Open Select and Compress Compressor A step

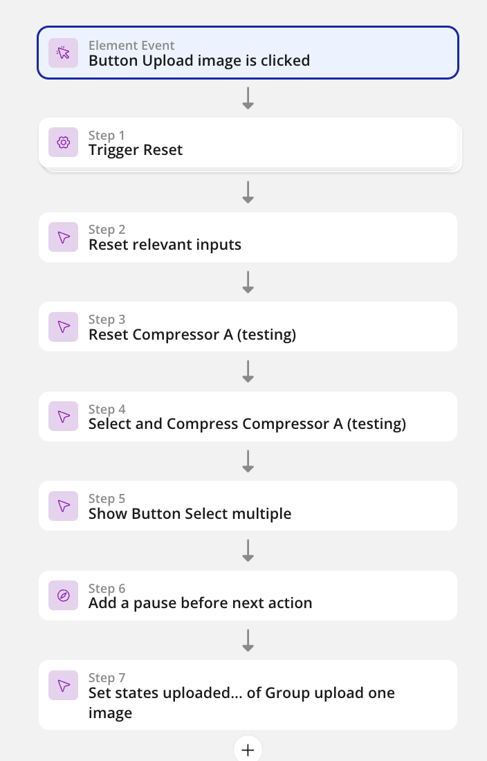247,424
